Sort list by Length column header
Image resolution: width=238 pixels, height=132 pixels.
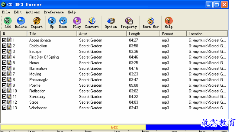[143, 34]
